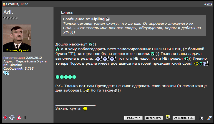Click the paperclip attachments icon
This screenshot has height=124, width=214.
(25, 117)
